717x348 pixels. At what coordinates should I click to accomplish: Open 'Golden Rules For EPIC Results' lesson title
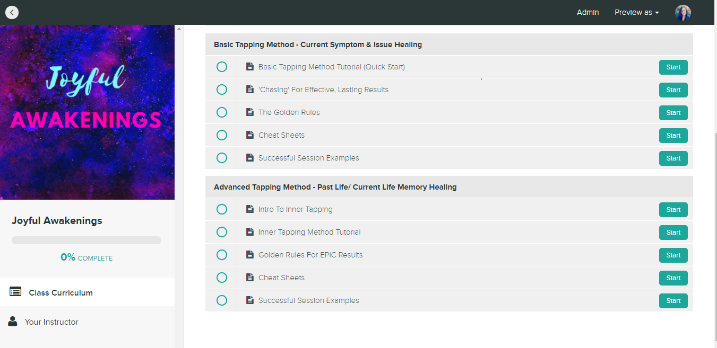click(310, 255)
